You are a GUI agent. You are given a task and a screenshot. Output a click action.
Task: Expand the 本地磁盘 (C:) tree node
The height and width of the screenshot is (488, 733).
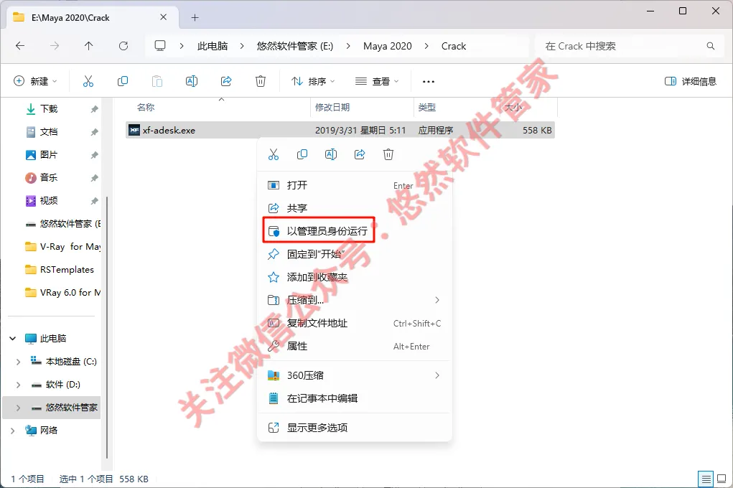click(x=18, y=362)
